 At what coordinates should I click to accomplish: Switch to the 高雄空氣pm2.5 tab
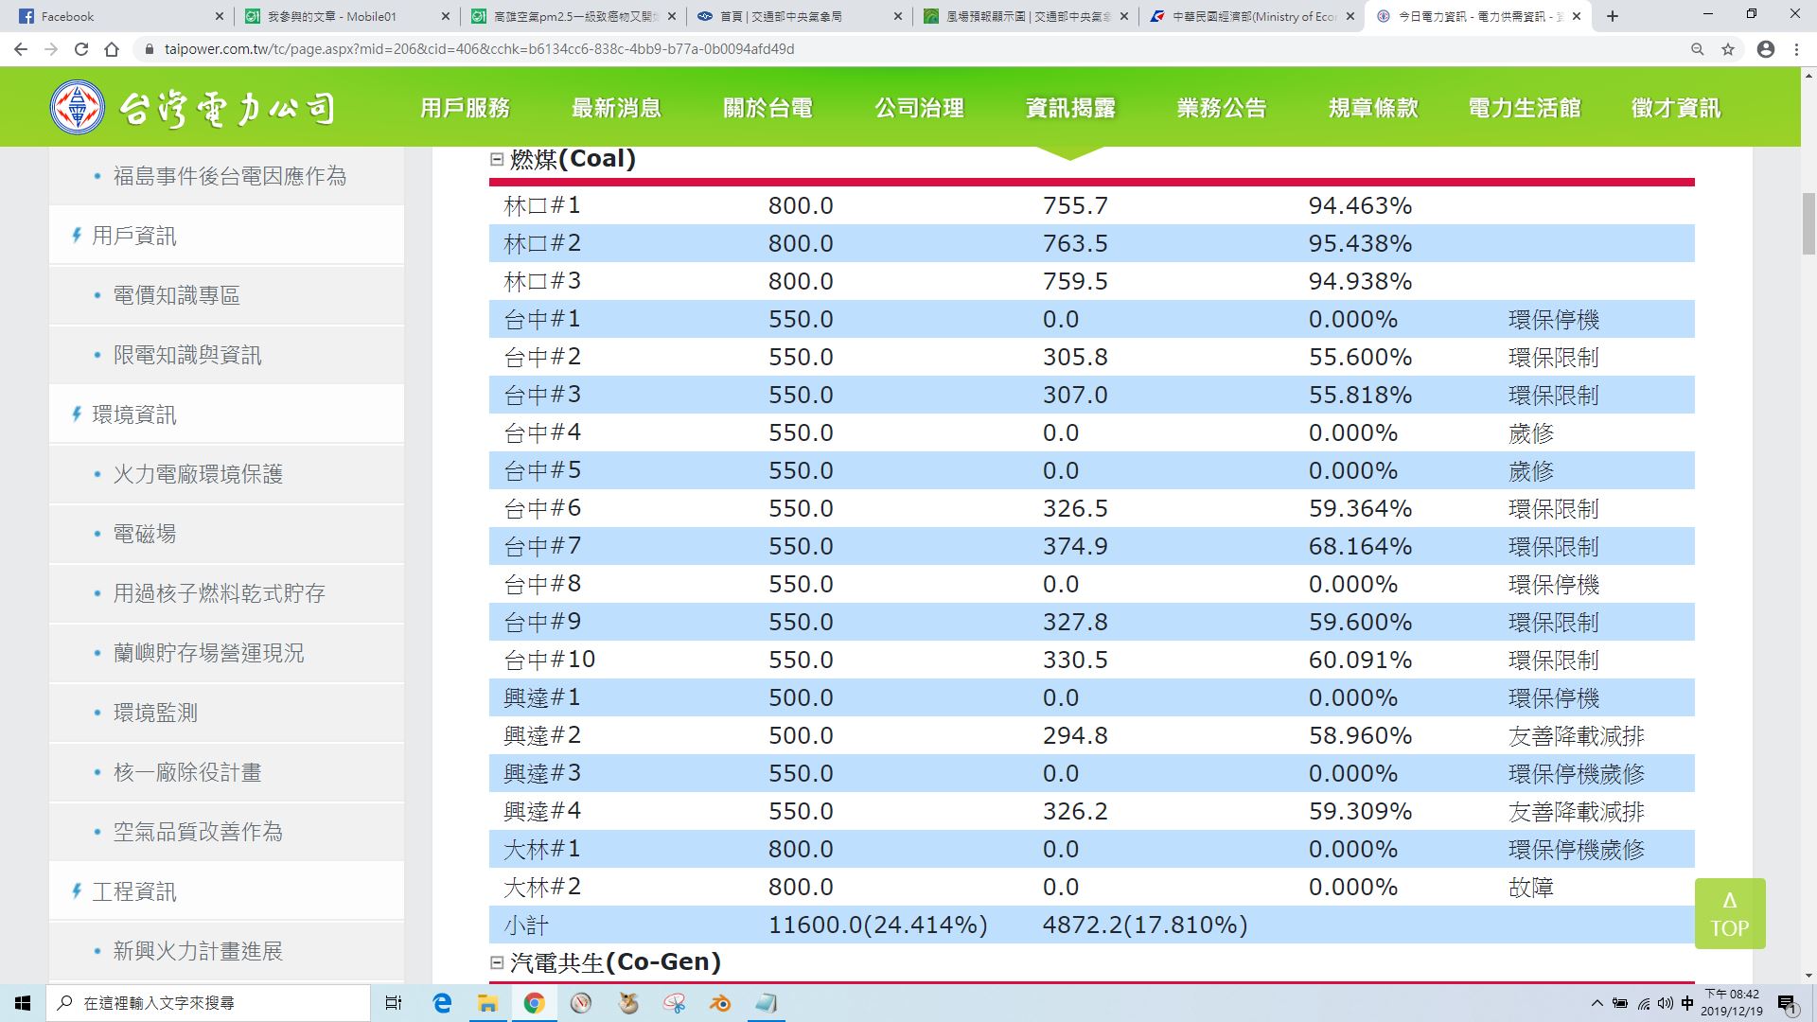(573, 16)
